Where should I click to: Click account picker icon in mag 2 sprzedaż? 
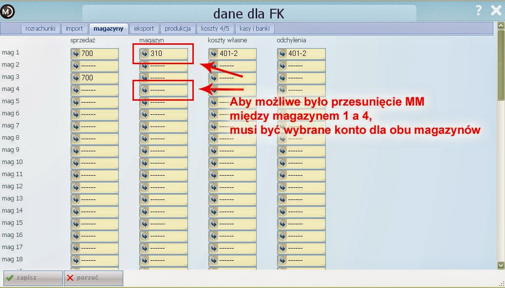[x=75, y=66]
